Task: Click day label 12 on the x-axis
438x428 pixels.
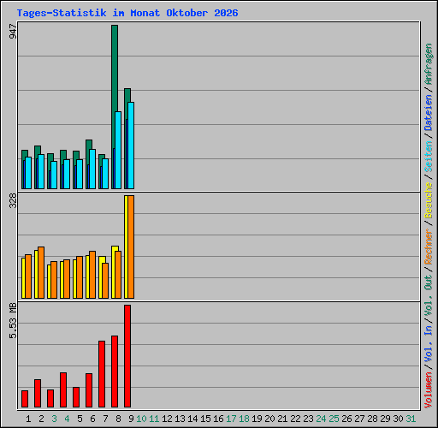Action: coord(167,419)
